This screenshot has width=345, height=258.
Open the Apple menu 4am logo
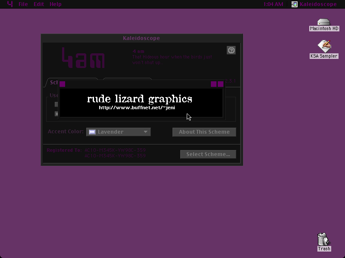(x=10, y=4)
